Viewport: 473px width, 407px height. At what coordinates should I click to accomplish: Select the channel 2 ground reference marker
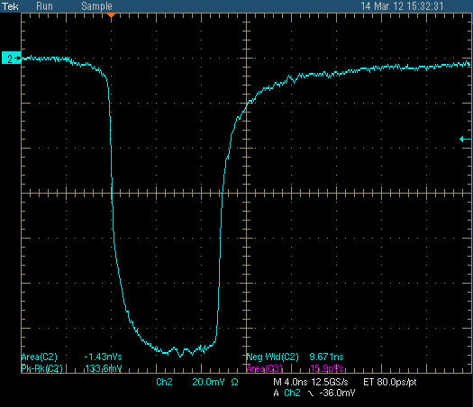tap(12, 59)
